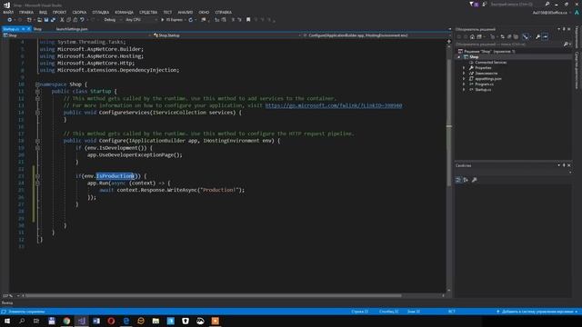The height and width of the screenshot is (327, 582).
Task: Open the СРЕДСТВА menu
Action: click(148, 12)
